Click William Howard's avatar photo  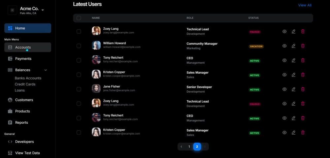96,45
